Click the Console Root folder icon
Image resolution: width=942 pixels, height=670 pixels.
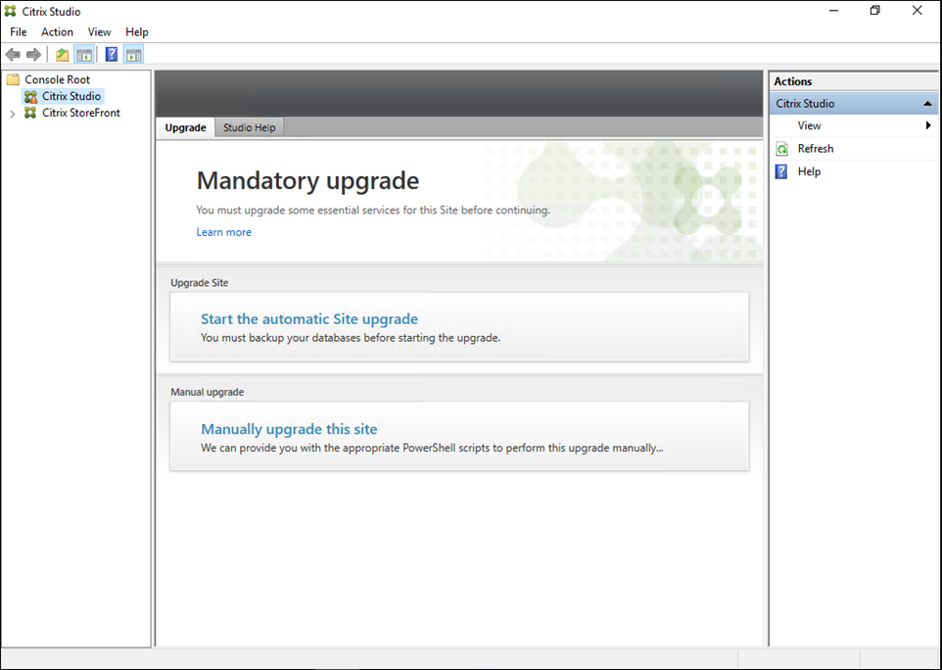[13, 79]
